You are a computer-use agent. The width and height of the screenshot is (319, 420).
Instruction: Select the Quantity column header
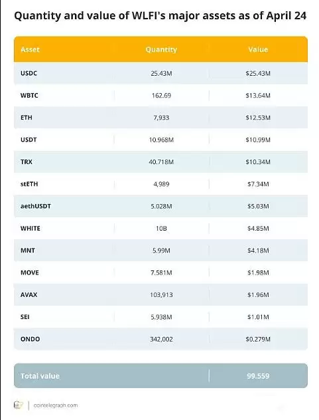tap(161, 50)
